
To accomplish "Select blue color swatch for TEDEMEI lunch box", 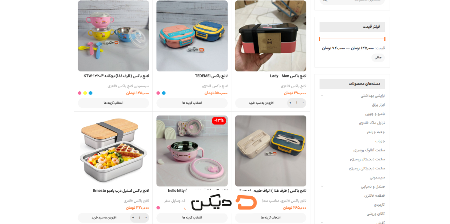I will [x=163, y=93].
